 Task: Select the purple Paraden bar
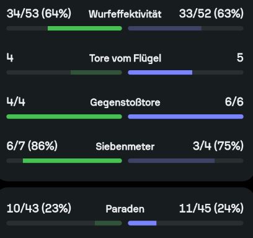[x=142, y=223]
